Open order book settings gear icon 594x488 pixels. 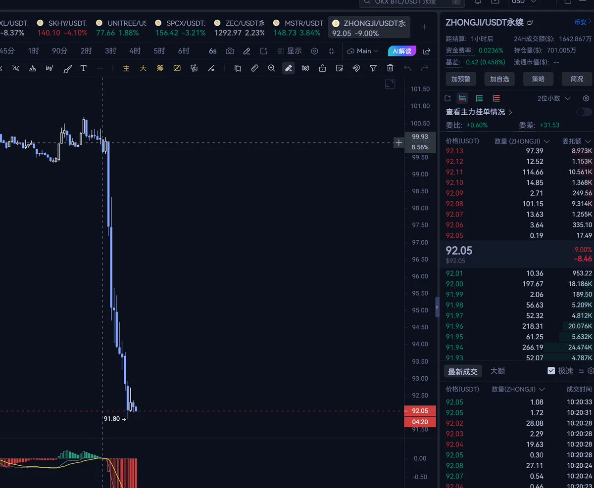point(587,98)
